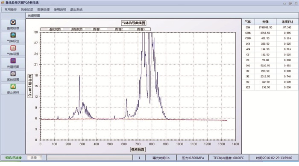Image resolution: width=299 pixels, height=166 pixels.
Task: Open 数据处理 menu
Action: point(44,9)
